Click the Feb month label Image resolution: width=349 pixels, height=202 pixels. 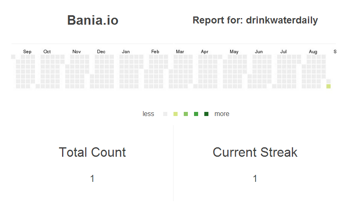[155, 52]
